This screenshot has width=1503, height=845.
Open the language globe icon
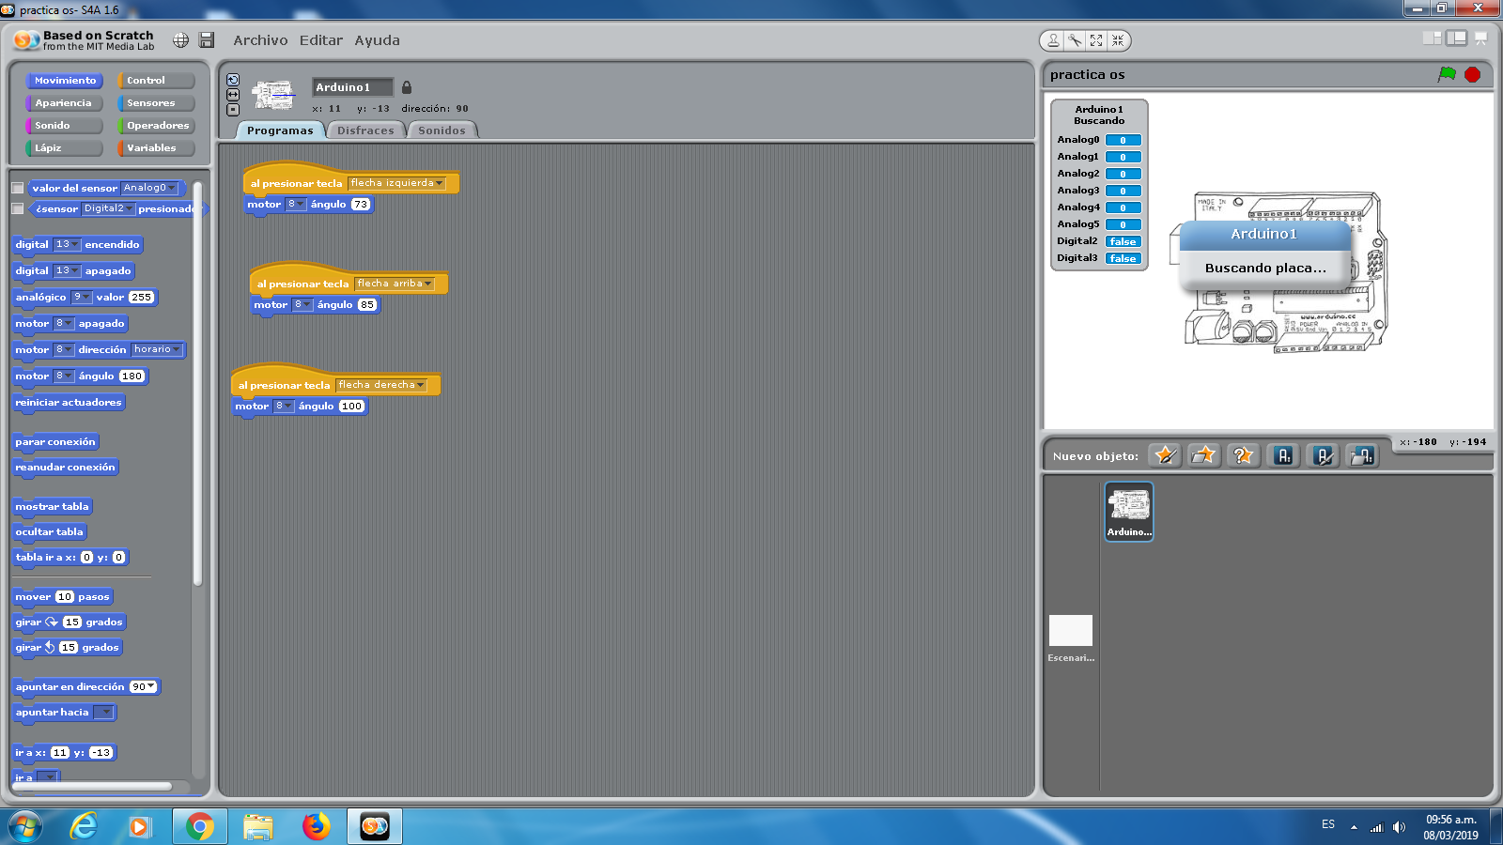click(x=180, y=40)
